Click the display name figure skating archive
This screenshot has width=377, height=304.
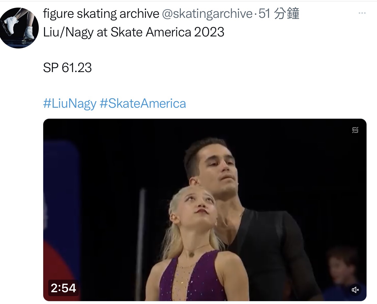coord(101,14)
